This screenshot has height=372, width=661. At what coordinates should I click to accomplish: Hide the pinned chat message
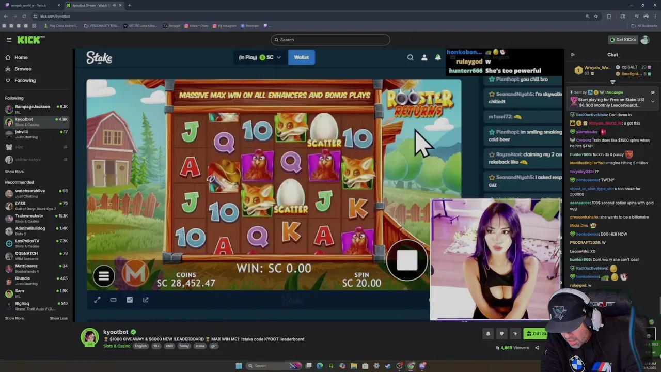point(653,92)
